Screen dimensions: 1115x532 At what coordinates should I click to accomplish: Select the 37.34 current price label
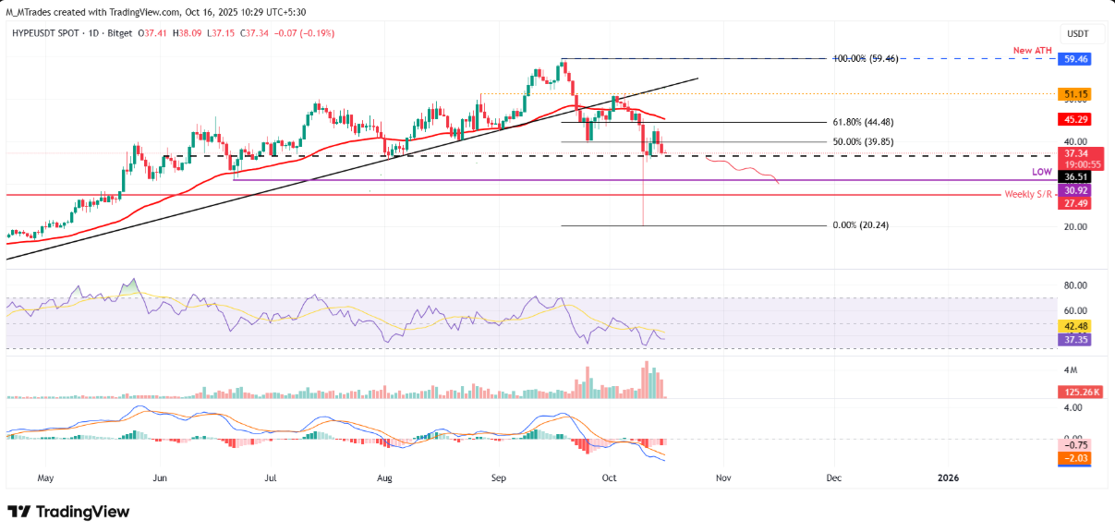(1077, 154)
